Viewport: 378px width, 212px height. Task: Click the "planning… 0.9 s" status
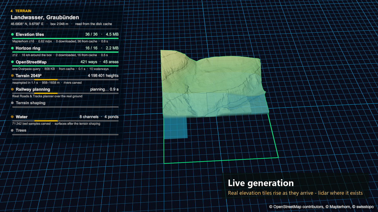coord(104,90)
